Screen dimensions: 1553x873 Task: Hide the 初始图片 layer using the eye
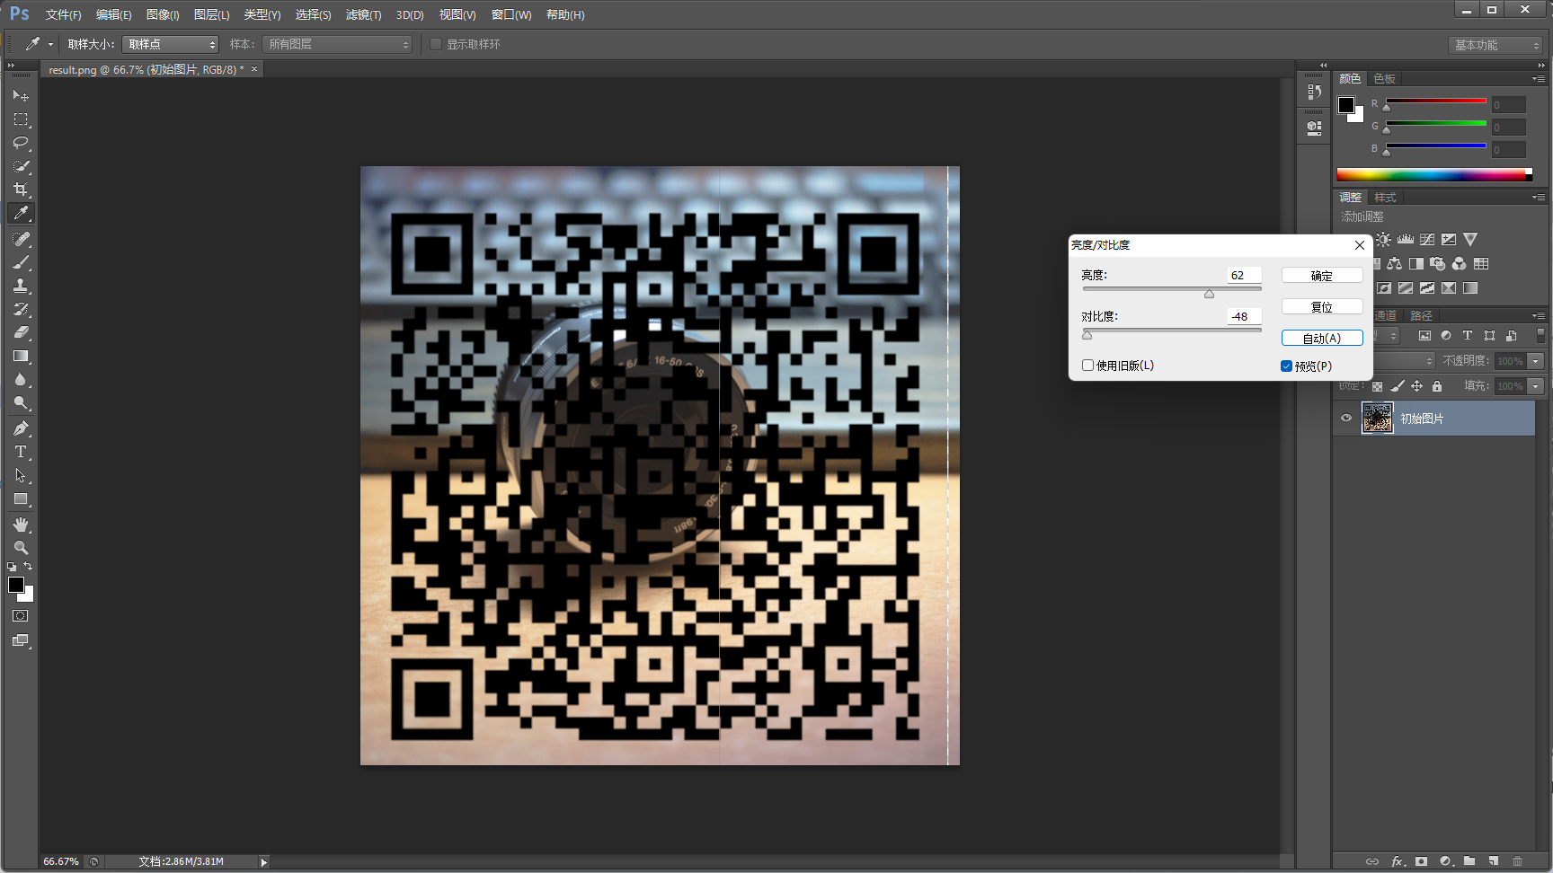(1346, 419)
